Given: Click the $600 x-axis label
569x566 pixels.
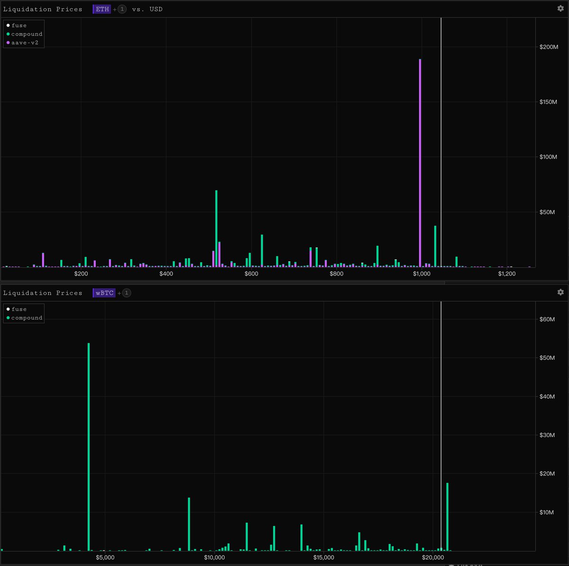Looking at the screenshot, I should pyautogui.click(x=251, y=274).
